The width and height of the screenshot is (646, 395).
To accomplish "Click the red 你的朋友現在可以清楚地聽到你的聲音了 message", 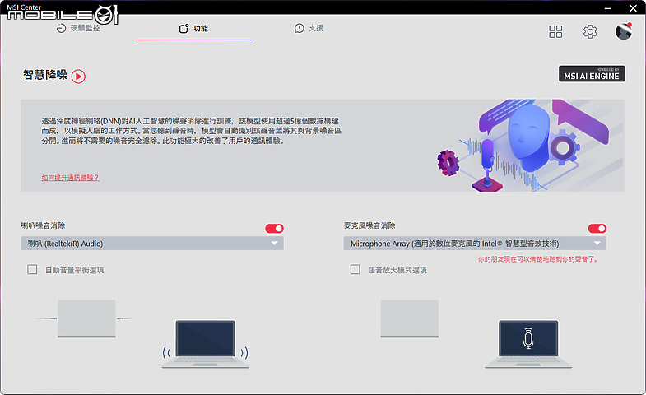I will (538, 259).
